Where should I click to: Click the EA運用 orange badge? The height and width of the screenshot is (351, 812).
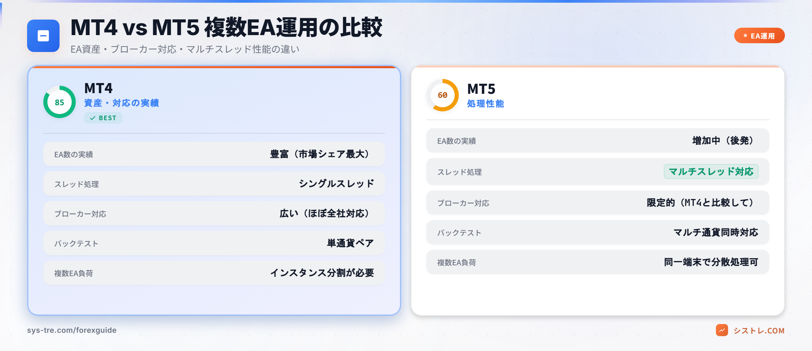[x=759, y=36]
